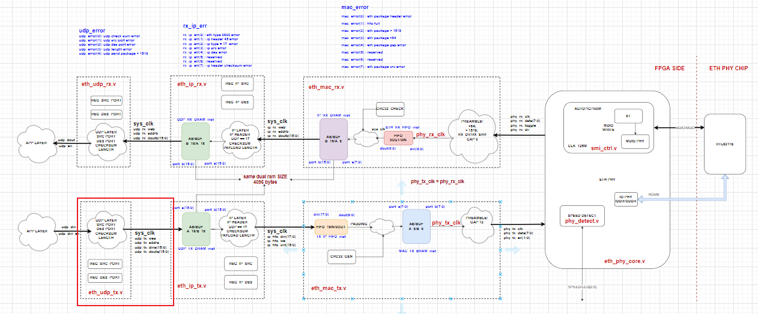Click the bottom connection arrow below eth_mac_tx.v
Image resolution: width=758 pixels, height=314 pixels.
click(x=401, y=309)
